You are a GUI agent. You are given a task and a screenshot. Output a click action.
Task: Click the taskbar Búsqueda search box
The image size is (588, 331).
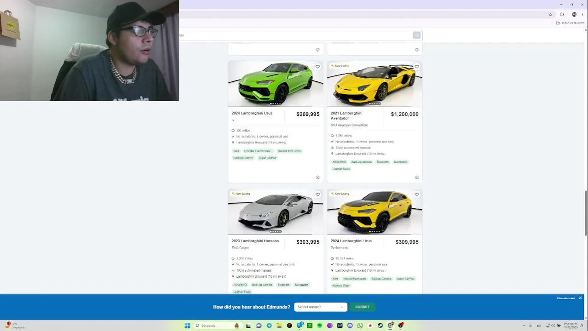218,325
